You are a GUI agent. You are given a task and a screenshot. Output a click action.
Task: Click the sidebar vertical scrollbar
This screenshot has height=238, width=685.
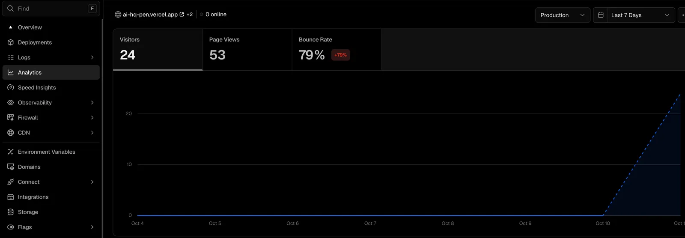pyautogui.click(x=102, y=128)
